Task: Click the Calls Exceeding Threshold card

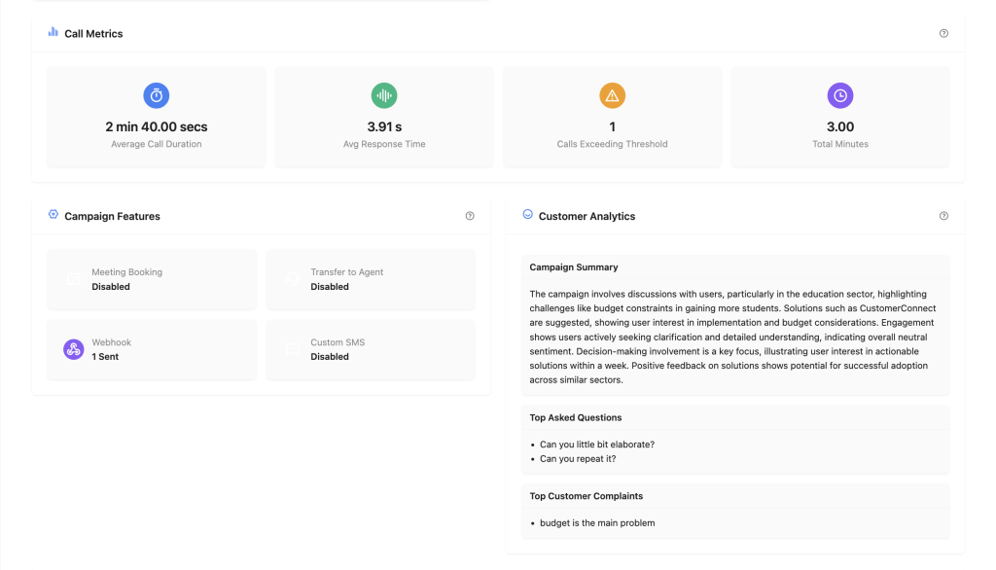Action: pyautogui.click(x=612, y=118)
